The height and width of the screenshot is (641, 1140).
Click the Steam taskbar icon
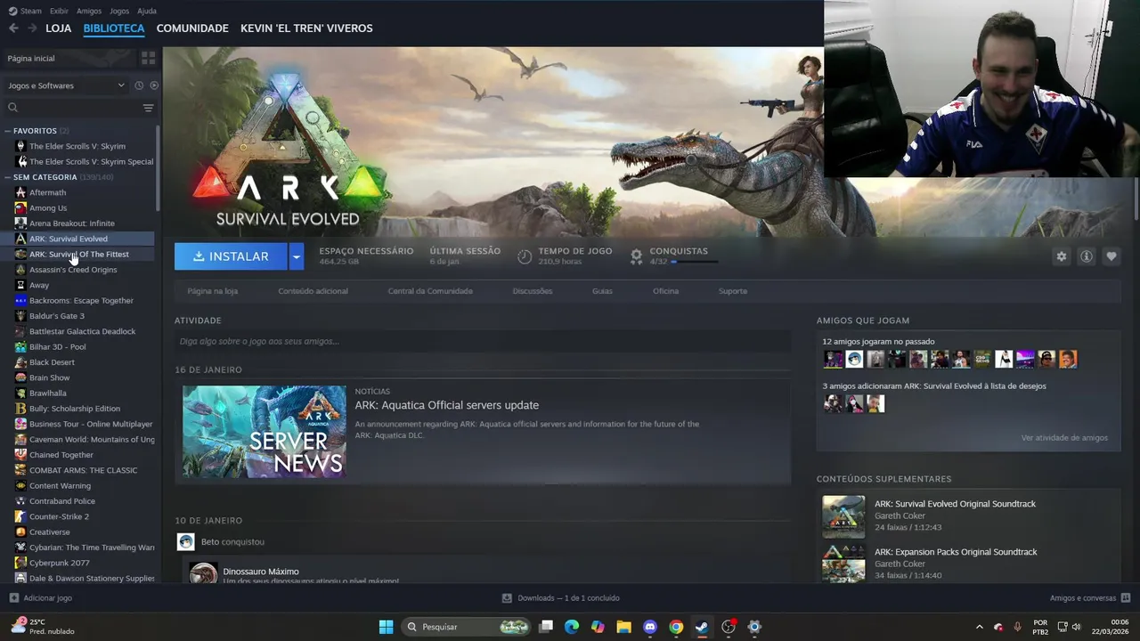tap(702, 627)
